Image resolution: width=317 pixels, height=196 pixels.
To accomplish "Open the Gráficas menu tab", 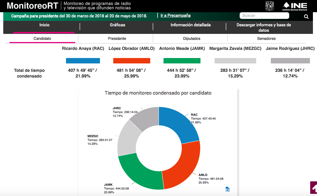I will click(117, 25).
